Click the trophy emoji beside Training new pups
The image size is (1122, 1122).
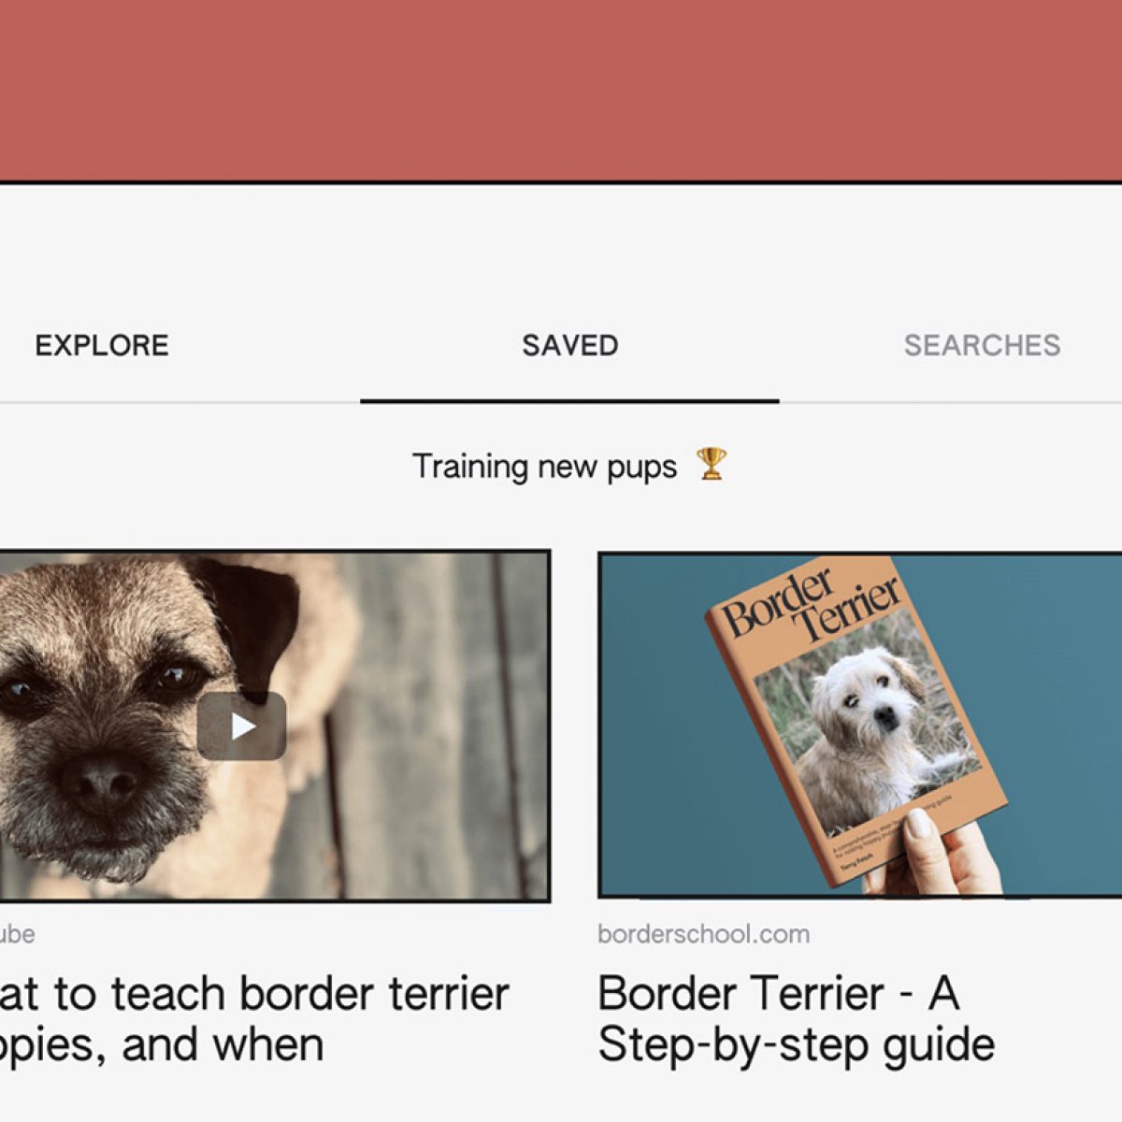pos(712,465)
